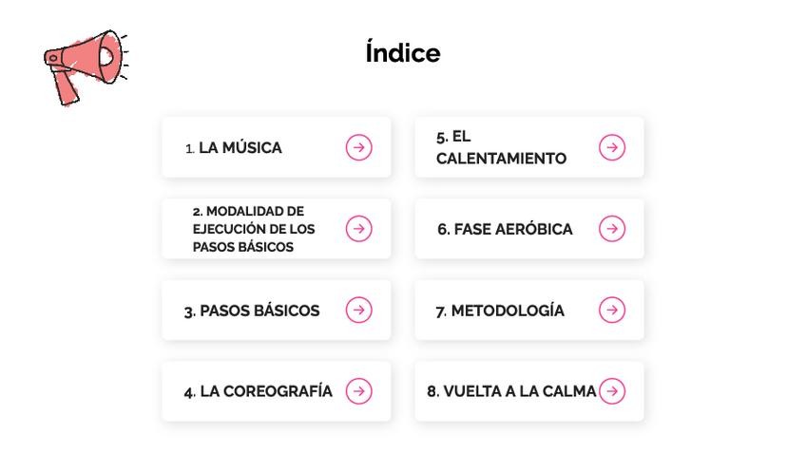Viewport: 806px width, 453px height.
Task: Select the arrow icon for El Calentamiento
Action: [x=612, y=147]
